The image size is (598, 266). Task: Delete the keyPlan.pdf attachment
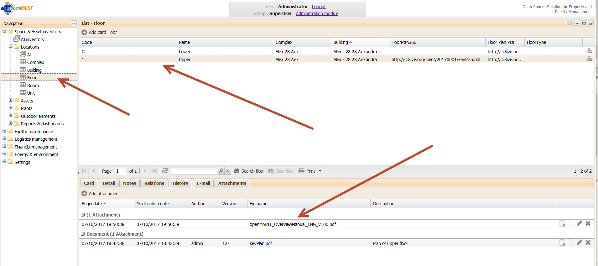(x=588, y=243)
